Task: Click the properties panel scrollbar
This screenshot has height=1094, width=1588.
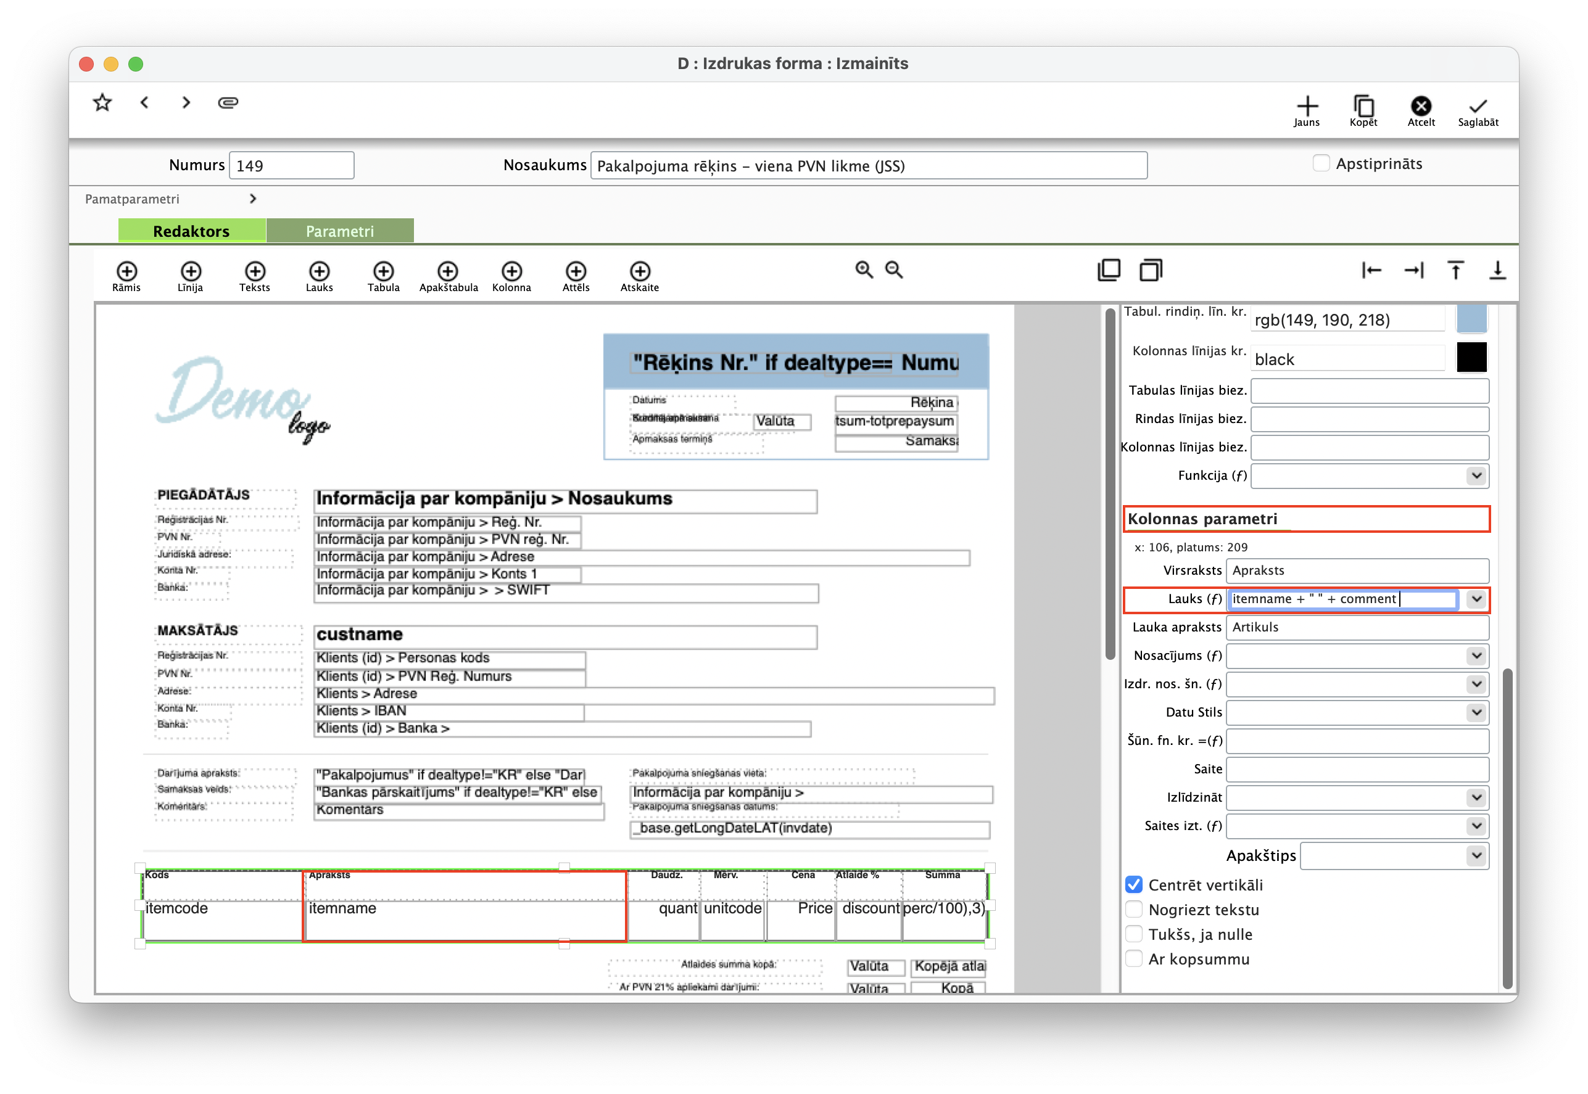Action: click(1507, 828)
